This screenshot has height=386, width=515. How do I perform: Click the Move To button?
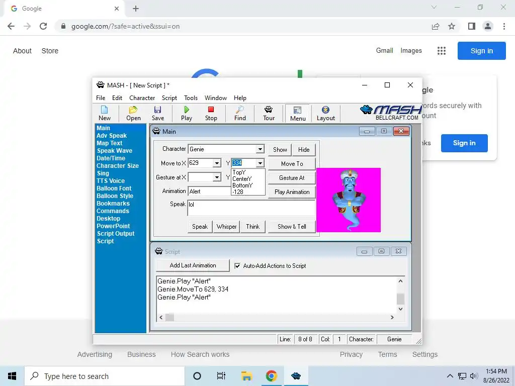pos(292,164)
